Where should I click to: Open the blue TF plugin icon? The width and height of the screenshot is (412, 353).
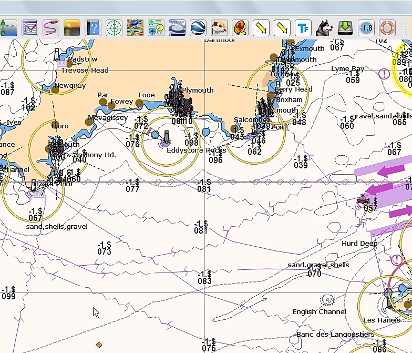tap(303, 28)
